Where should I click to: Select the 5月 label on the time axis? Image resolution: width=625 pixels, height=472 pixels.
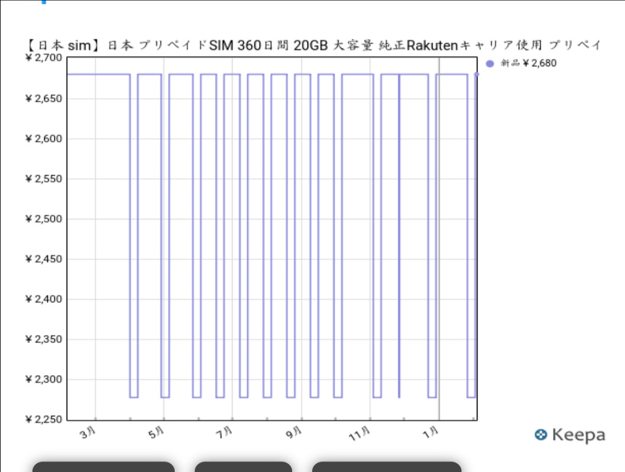pos(156,433)
